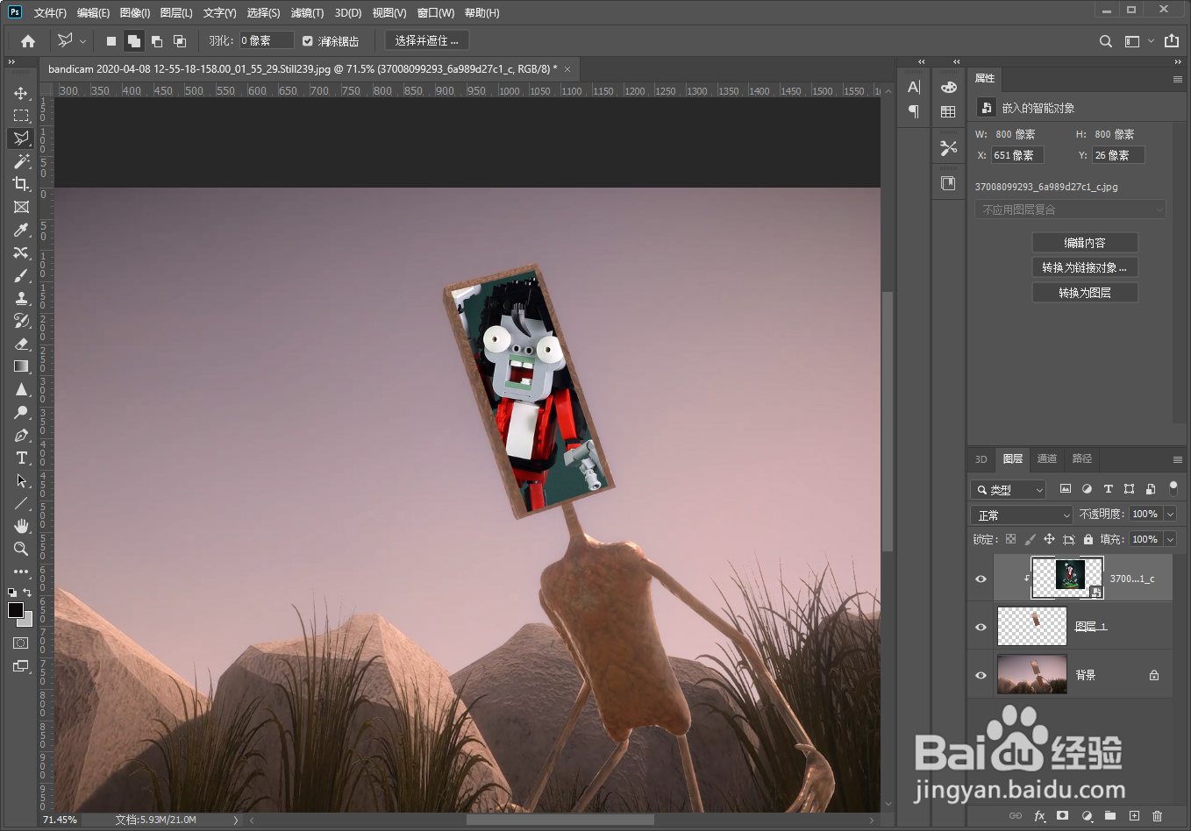Open the opacity 100% dropdown arrow

pyautogui.click(x=1170, y=514)
